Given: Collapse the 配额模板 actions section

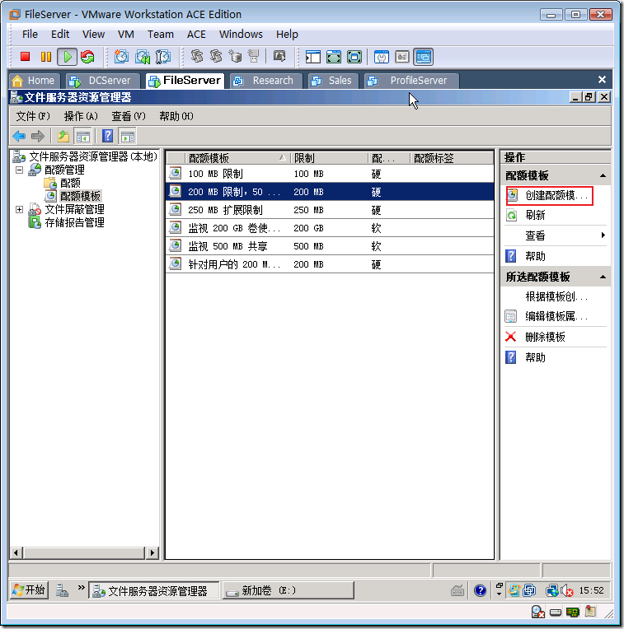Looking at the screenshot, I should 603,175.
